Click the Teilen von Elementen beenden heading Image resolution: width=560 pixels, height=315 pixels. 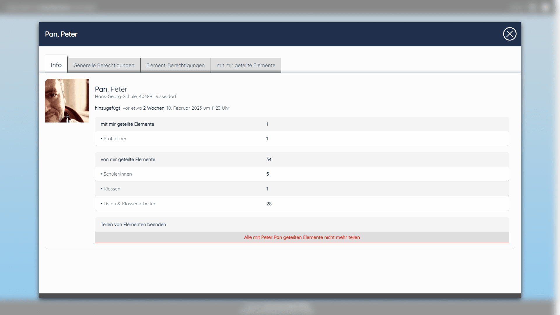click(x=133, y=224)
